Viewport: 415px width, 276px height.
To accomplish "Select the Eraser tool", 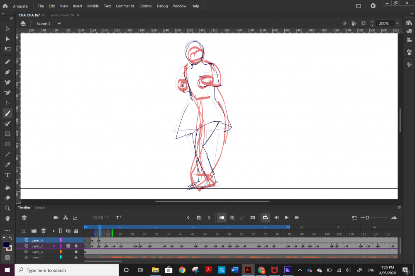I will [x=7, y=198].
